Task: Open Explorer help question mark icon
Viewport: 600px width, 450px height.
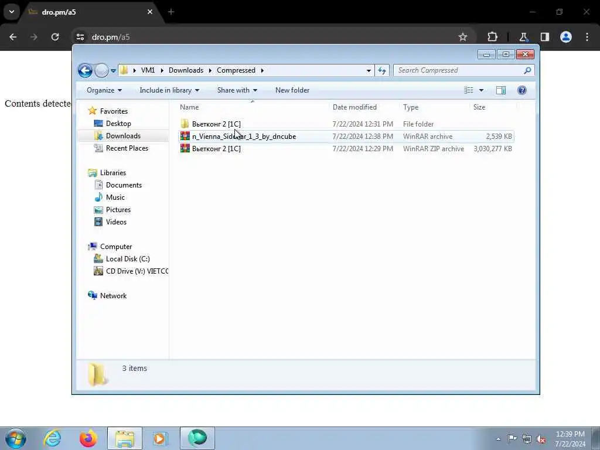Action: pyautogui.click(x=522, y=90)
